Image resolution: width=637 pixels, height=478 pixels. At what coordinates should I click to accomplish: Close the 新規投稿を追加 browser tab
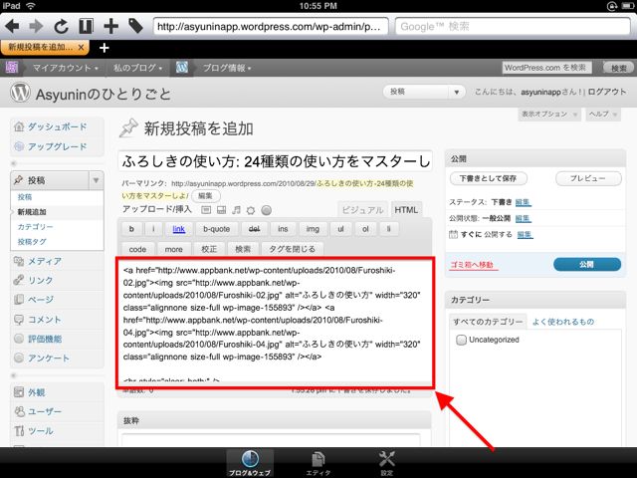coord(81,48)
